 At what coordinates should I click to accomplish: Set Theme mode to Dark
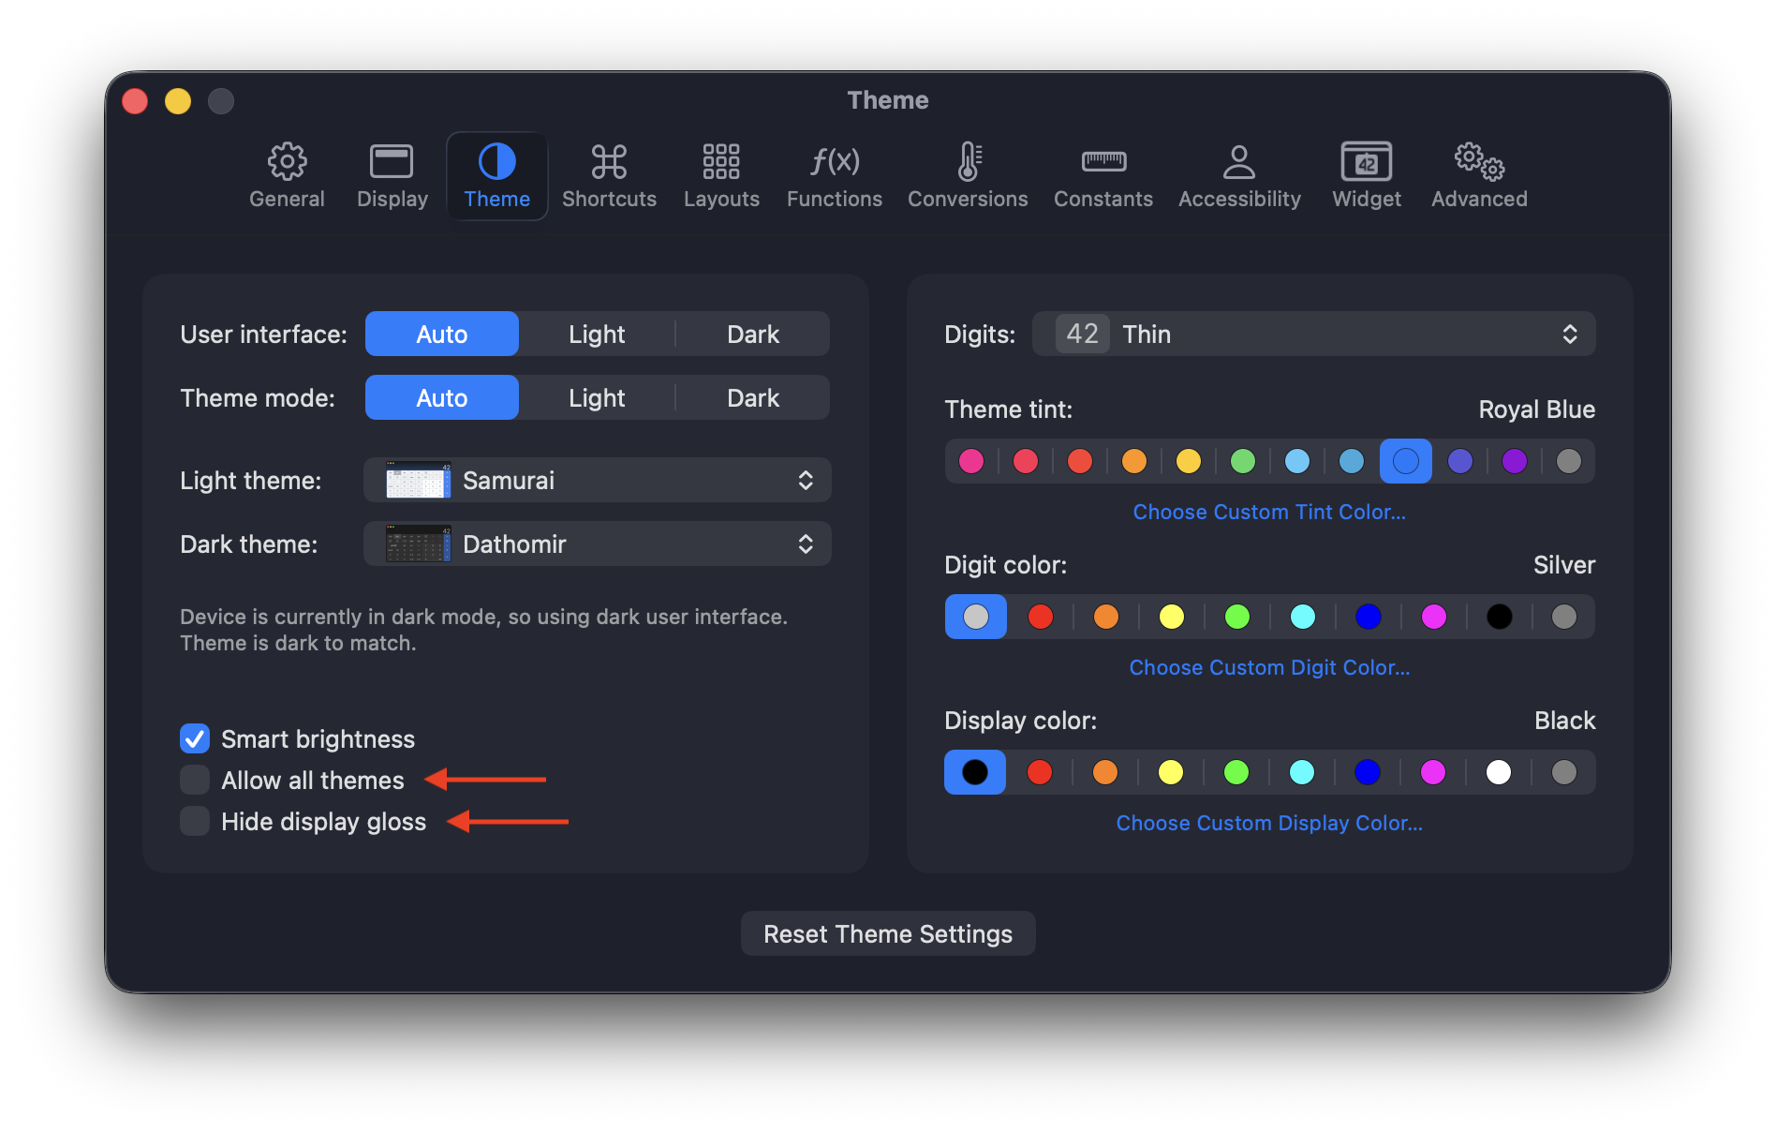[x=753, y=397]
